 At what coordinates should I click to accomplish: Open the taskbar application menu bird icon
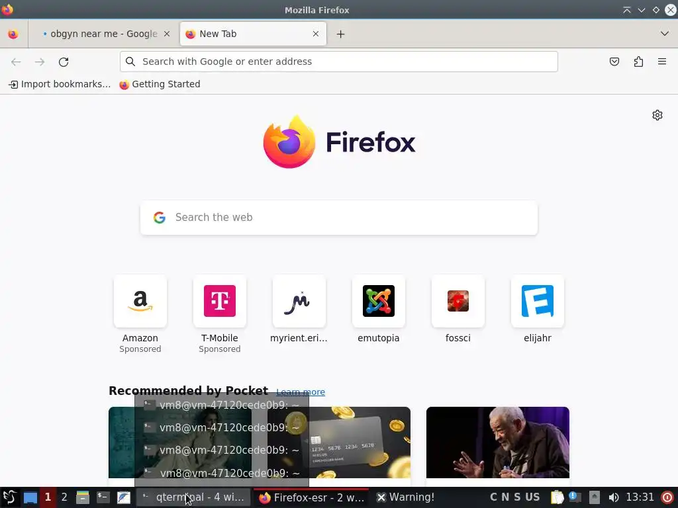click(9, 497)
